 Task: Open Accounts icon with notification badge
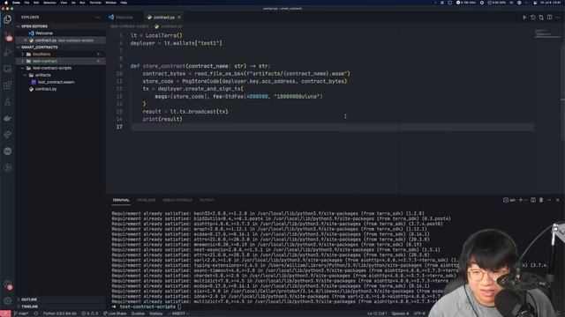click(x=8, y=285)
